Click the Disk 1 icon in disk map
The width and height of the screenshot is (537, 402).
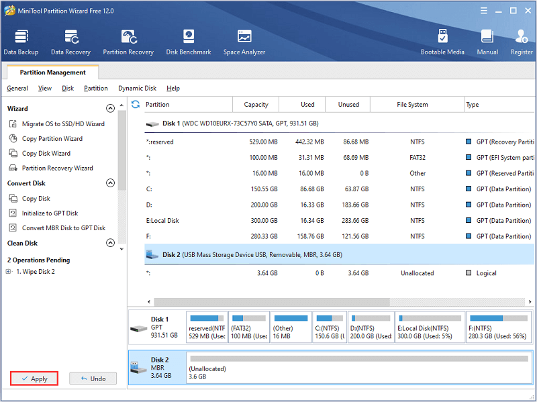(139, 329)
